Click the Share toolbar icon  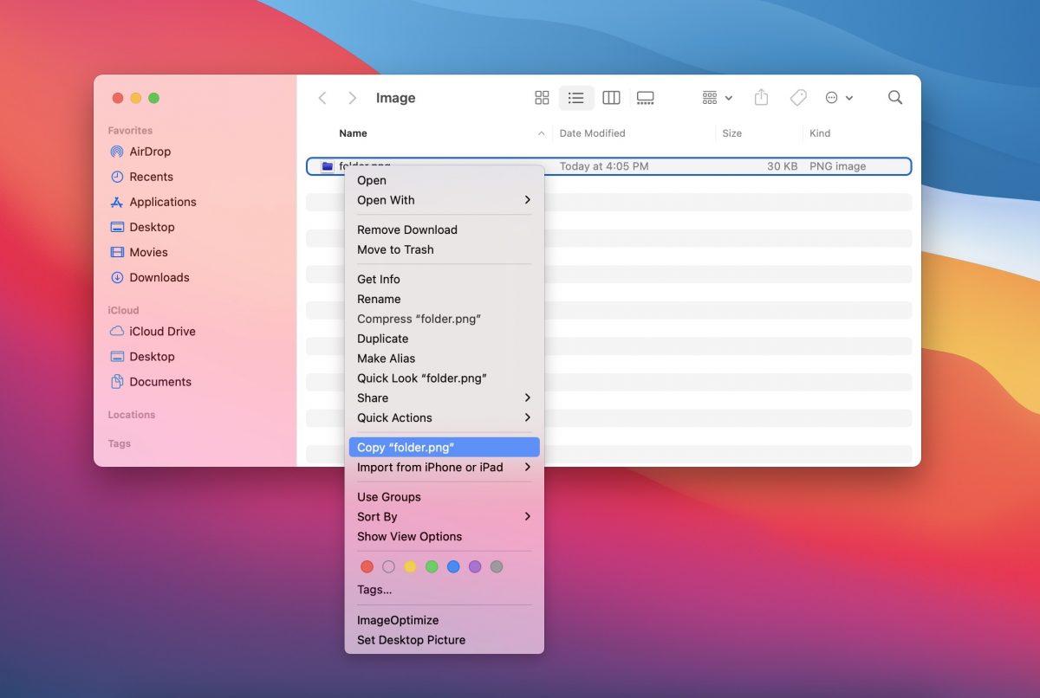click(x=761, y=98)
